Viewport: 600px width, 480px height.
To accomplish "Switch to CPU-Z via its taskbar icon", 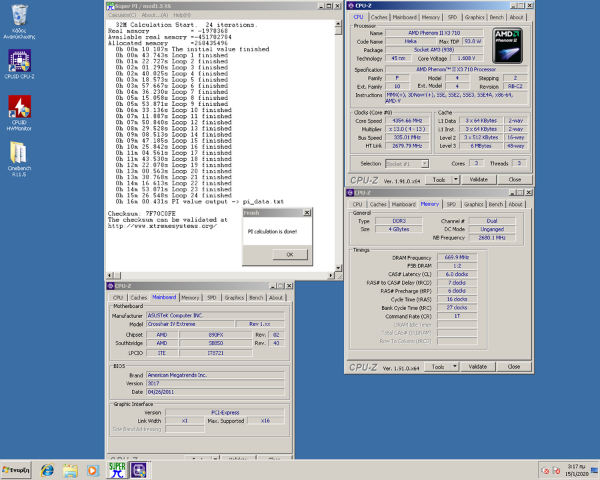I will click(x=139, y=470).
